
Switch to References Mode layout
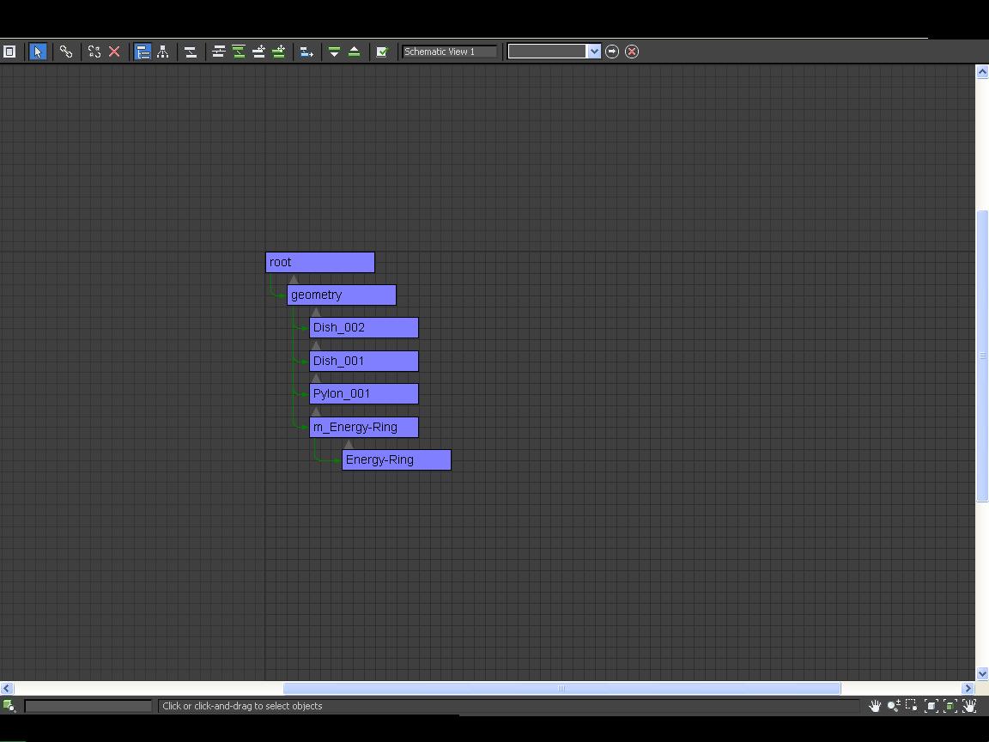(163, 52)
